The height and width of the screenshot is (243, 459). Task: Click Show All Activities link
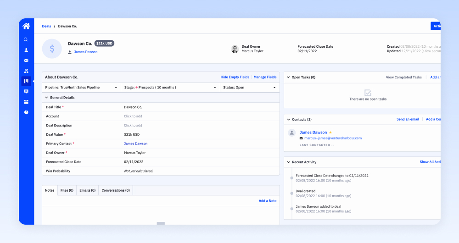click(430, 162)
